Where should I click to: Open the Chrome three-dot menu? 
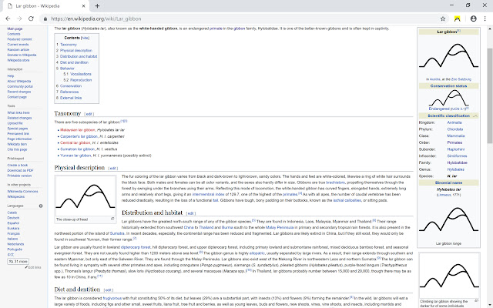(x=485, y=18)
